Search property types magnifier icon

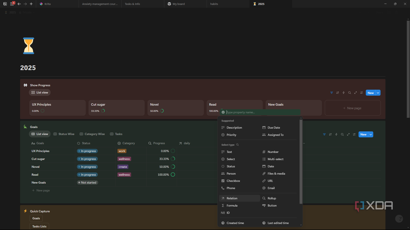pos(238,145)
